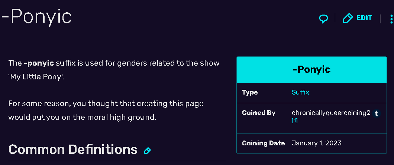The width and height of the screenshot is (394, 165).
Task: Click the pencil icon beside EDIT
Action: point(348,18)
